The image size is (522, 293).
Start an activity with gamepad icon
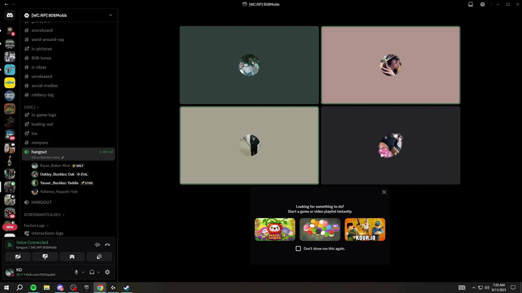[72, 257]
